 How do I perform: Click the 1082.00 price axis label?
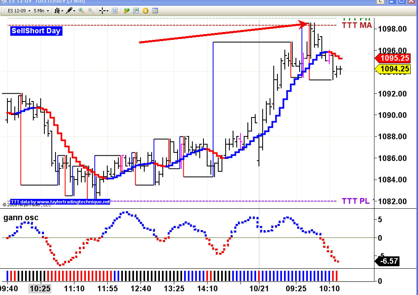pos(393,201)
